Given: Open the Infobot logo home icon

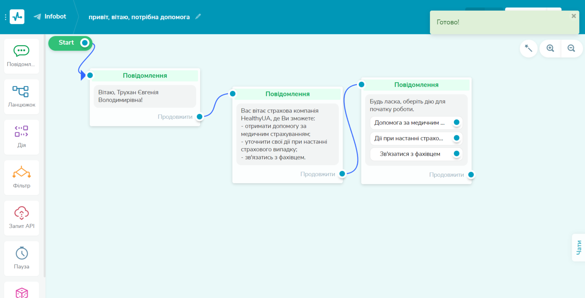Looking at the screenshot, I should pyautogui.click(x=17, y=17).
